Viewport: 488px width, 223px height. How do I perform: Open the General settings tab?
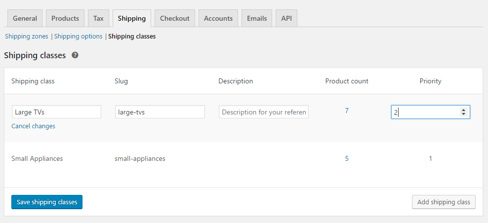tap(25, 18)
